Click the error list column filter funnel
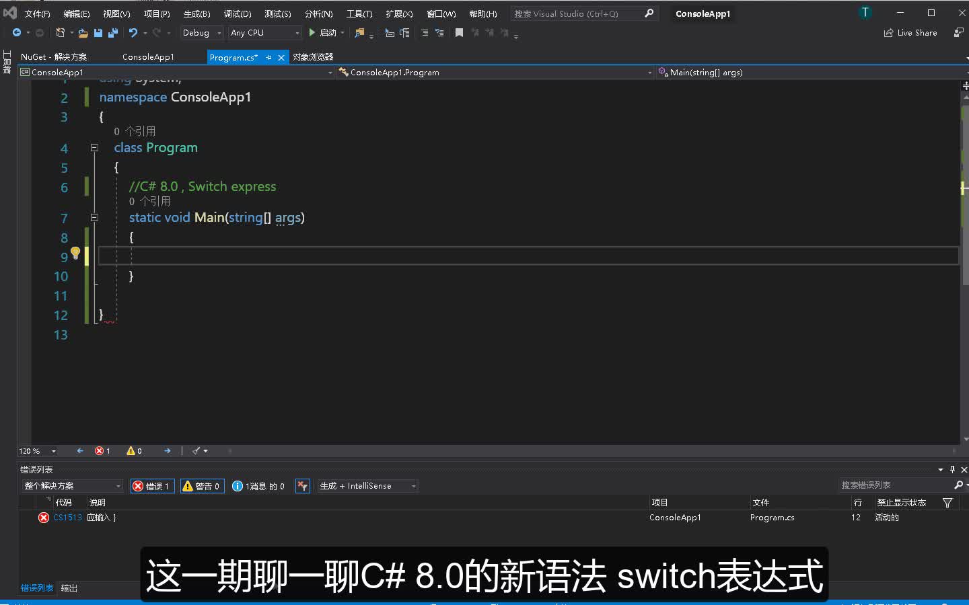The width and height of the screenshot is (969, 605). [x=947, y=503]
